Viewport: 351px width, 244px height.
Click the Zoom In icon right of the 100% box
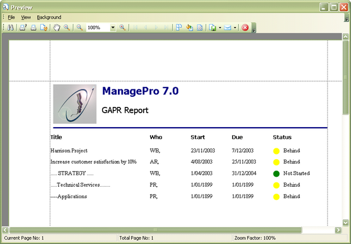point(122,28)
